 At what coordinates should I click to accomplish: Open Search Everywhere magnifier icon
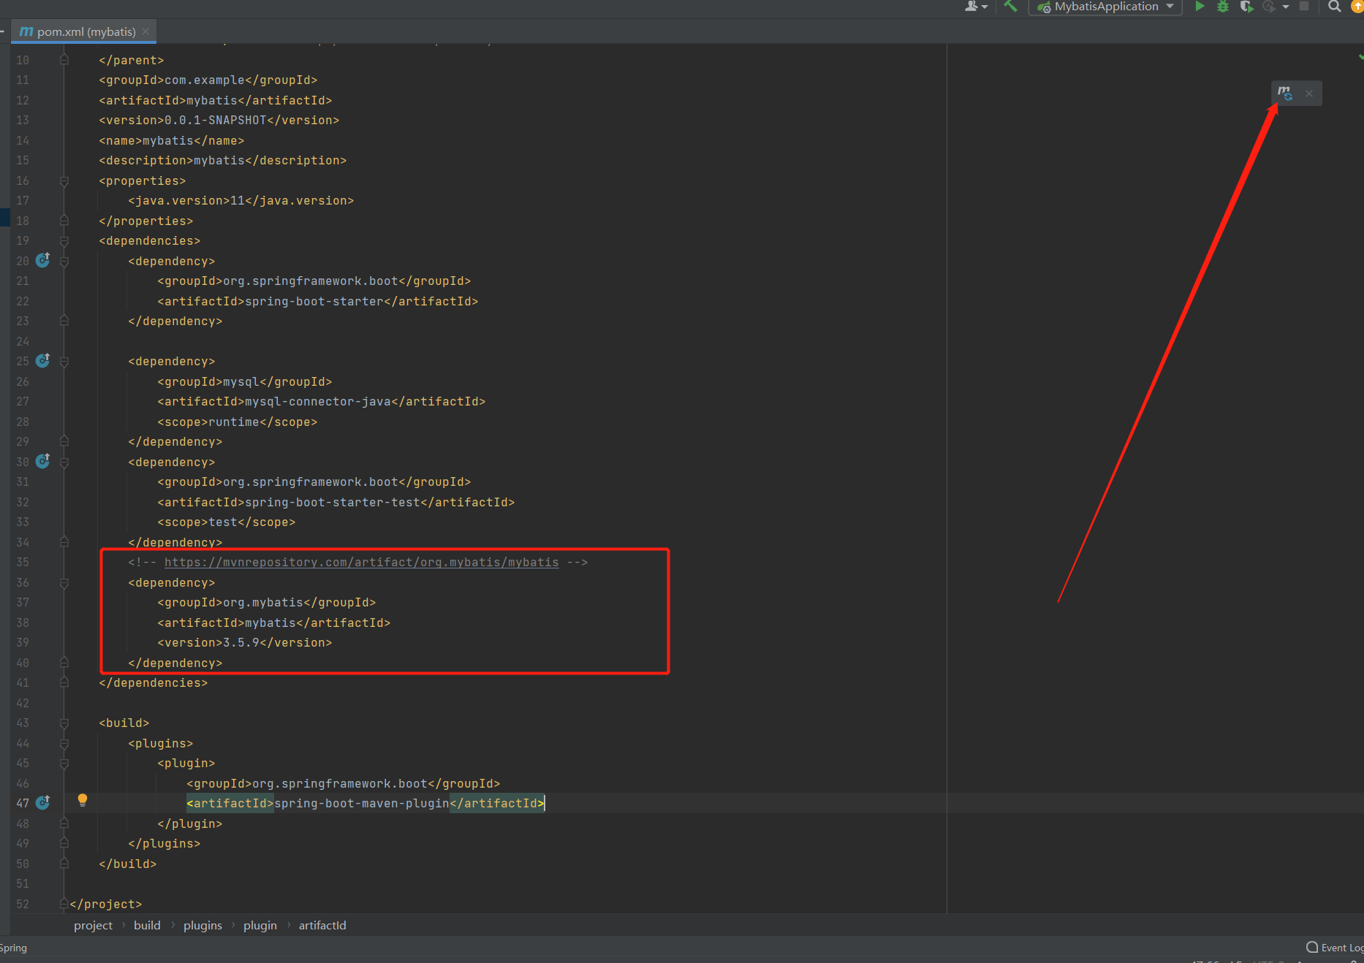tap(1334, 7)
